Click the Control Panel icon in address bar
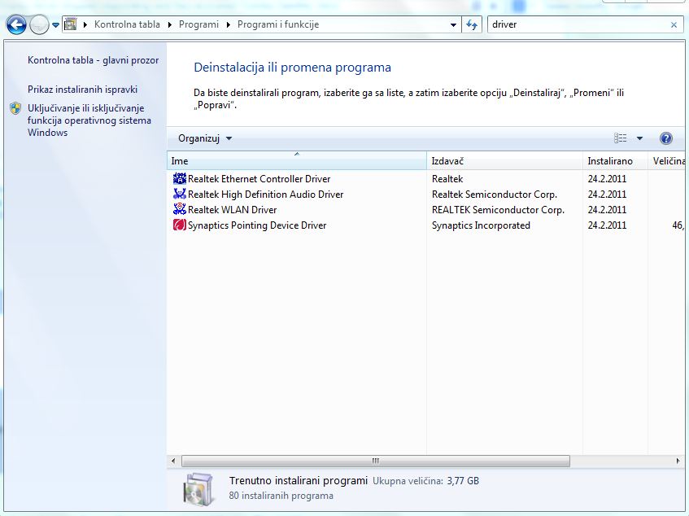Viewport: 689px width, 516px height. (x=70, y=24)
